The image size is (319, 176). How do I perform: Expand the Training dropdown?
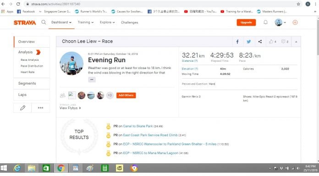coord(85,22)
